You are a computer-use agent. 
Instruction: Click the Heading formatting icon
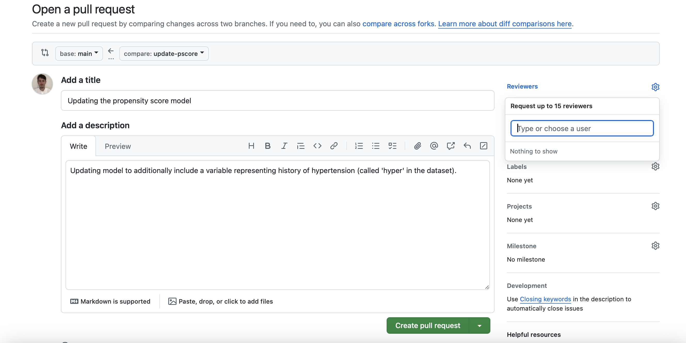pyautogui.click(x=251, y=146)
